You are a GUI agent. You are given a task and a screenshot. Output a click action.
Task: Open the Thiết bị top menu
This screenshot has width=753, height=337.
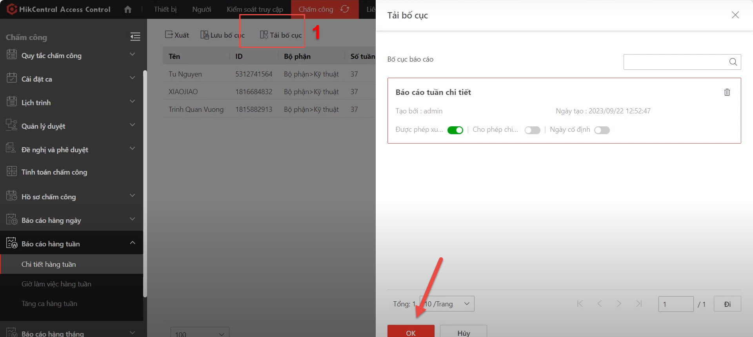coord(165,9)
